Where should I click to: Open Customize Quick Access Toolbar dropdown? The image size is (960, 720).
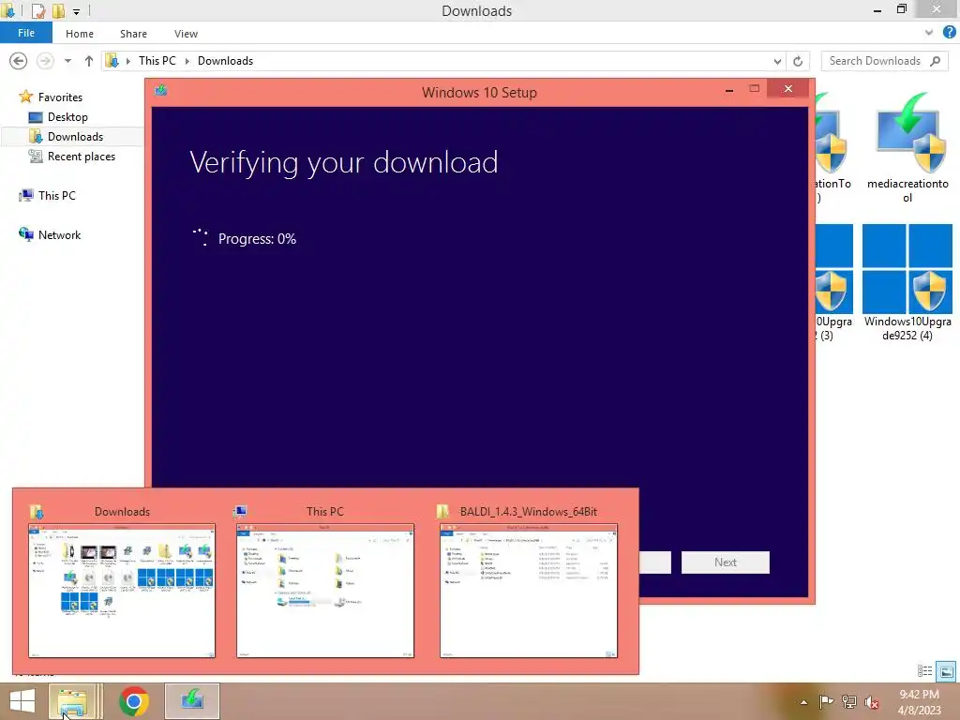(x=76, y=11)
